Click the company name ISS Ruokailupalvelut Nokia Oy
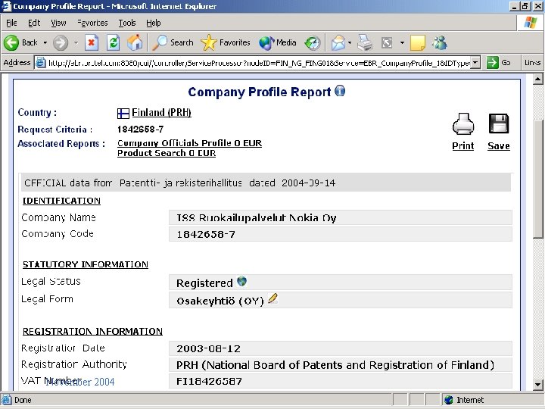545x409 pixels. (256, 218)
